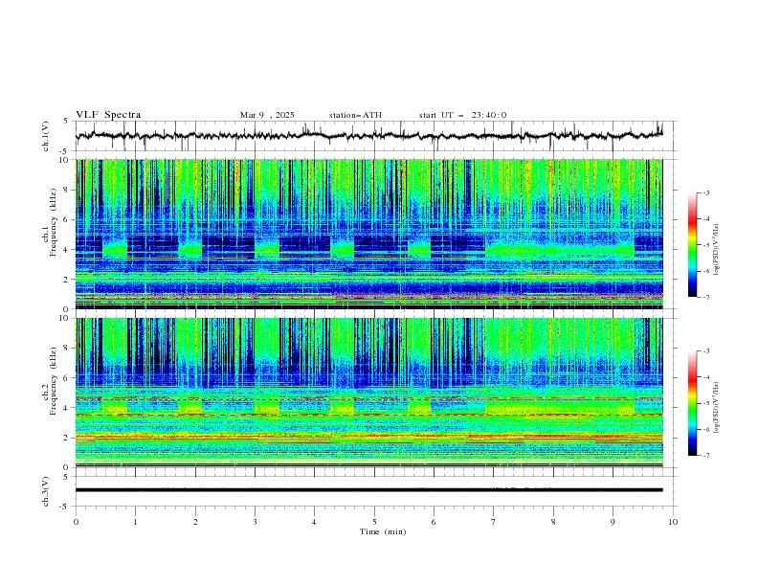Click the ch.3 flat voltage trace
This screenshot has width=758, height=586.
coord(368,490)
